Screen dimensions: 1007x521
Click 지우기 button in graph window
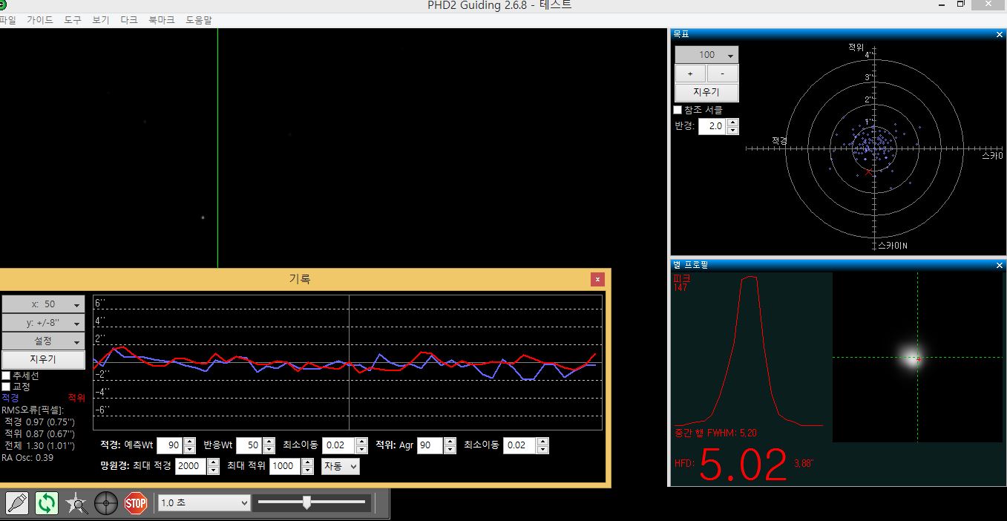click(43, 359)
